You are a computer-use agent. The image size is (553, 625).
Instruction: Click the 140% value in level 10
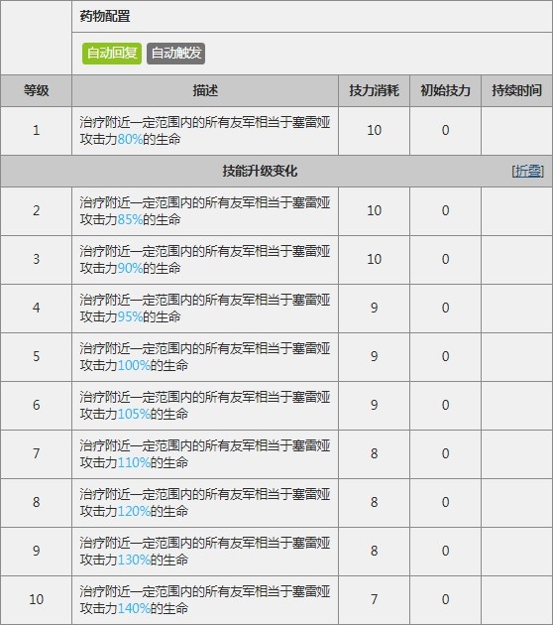pos(134,609)
